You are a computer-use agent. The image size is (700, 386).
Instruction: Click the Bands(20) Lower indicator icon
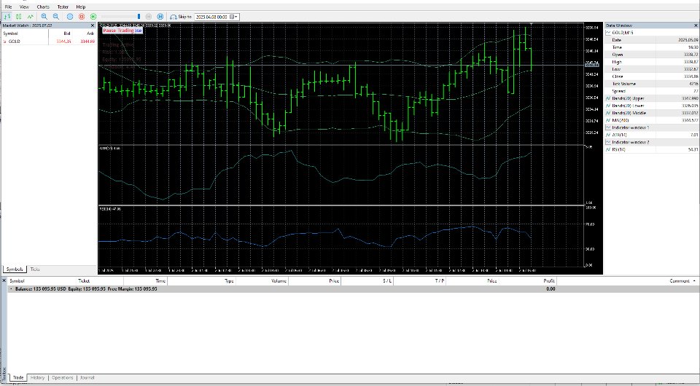click(607, 106)
